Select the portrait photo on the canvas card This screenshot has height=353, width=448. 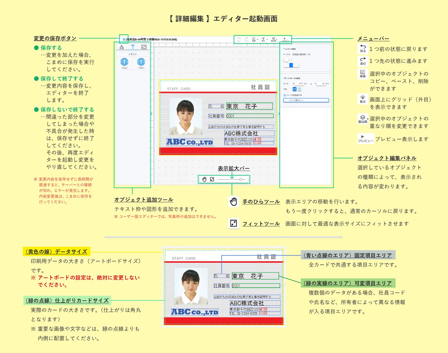coord(185,116)
